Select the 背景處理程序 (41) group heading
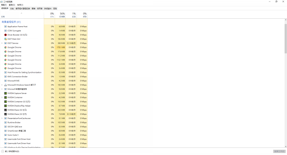This screenshot has height=155, width=287. click(x=11, y=22)
